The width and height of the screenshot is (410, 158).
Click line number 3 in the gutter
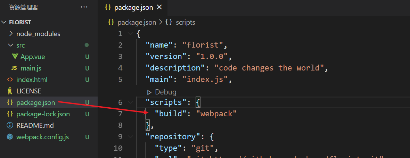click(x=120, y=56)
